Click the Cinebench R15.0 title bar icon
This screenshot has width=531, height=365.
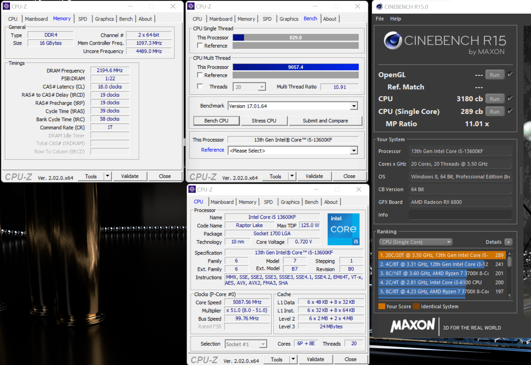(379, 7)
